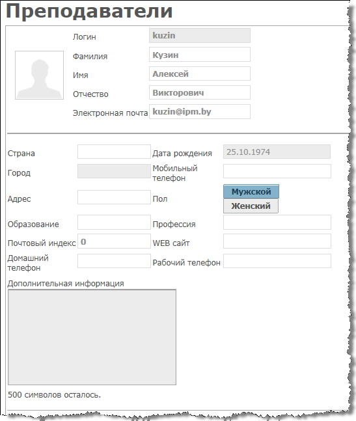Click the Образование input field
This screenshot has height=421, width=356.
(x=114, y=222)
